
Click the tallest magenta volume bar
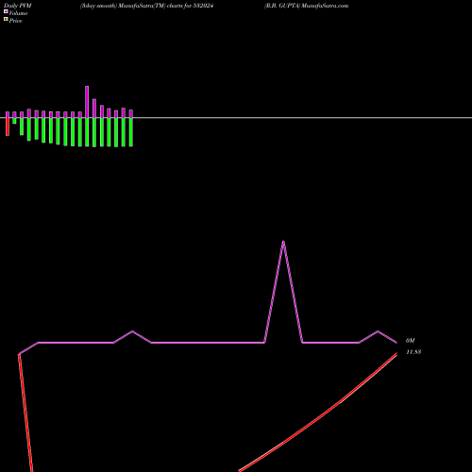click(87, 102)
